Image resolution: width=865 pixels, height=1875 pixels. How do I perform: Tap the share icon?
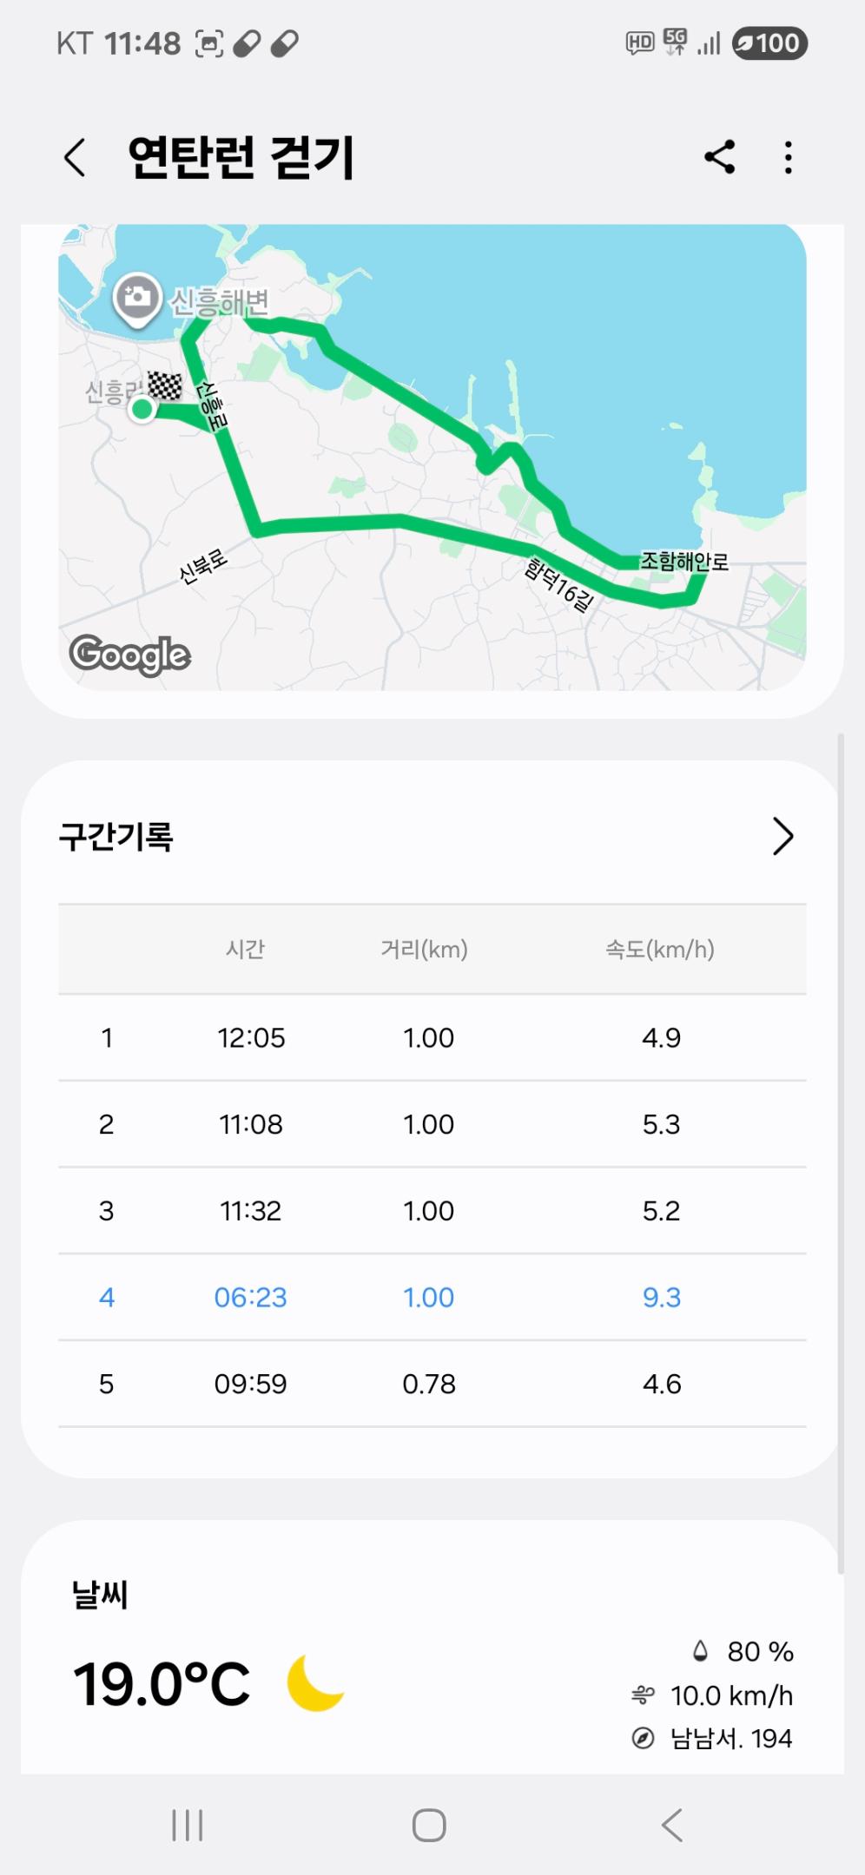click(x=720, y=157)
